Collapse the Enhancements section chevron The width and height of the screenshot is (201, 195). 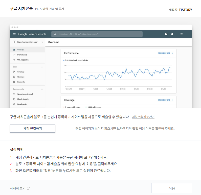click(x=42, y=89)
